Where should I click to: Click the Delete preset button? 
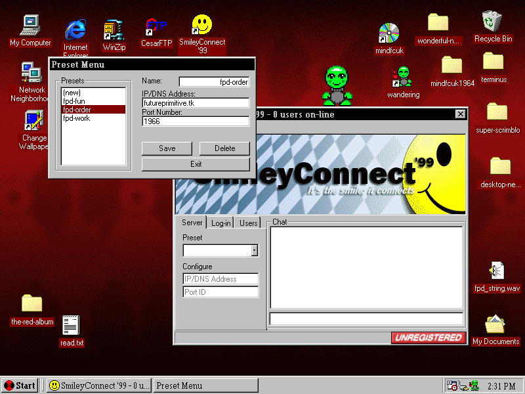click(x=224, y=148)
